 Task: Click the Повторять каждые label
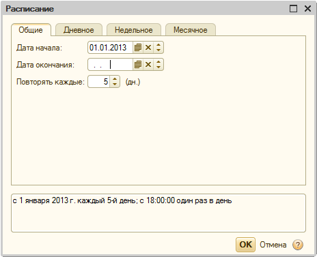51,82
